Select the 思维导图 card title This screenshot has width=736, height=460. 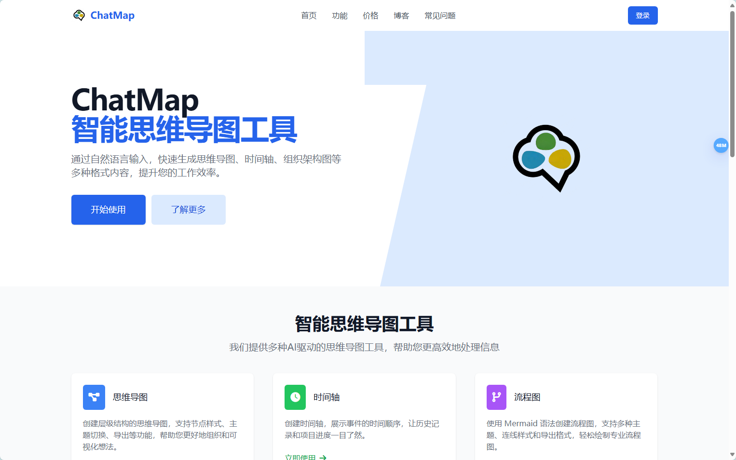coord(130,397)
